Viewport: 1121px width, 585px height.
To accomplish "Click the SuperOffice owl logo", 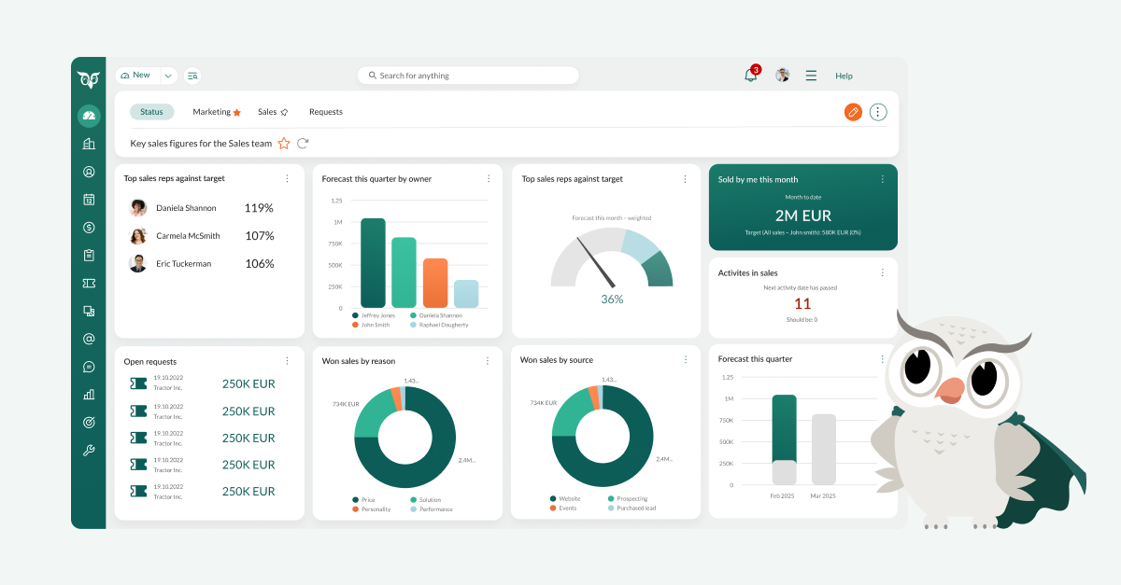I will 89,78.
